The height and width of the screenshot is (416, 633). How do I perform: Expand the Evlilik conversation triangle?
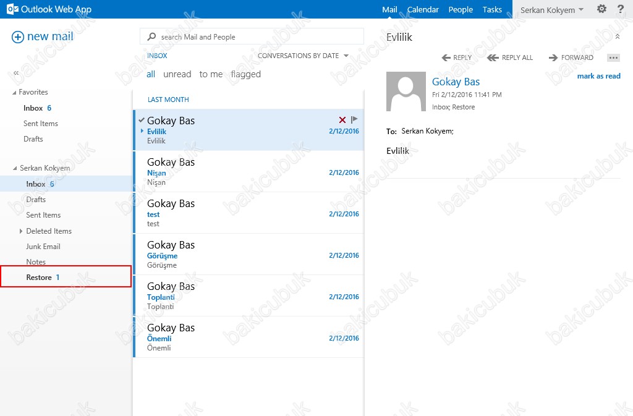coord(142,131)
